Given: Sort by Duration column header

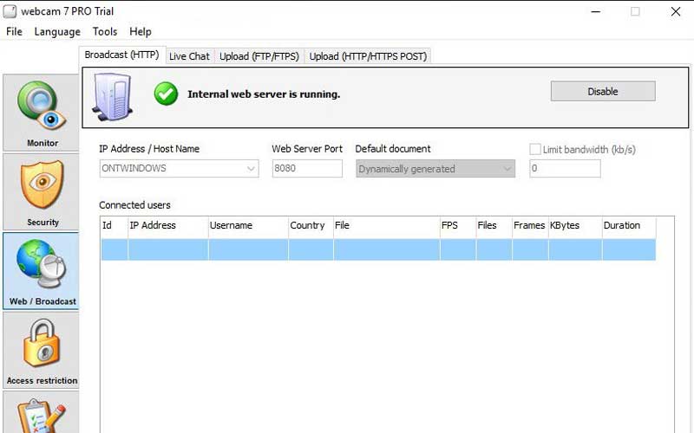Looking at the screenshot, I should [629, 226].
